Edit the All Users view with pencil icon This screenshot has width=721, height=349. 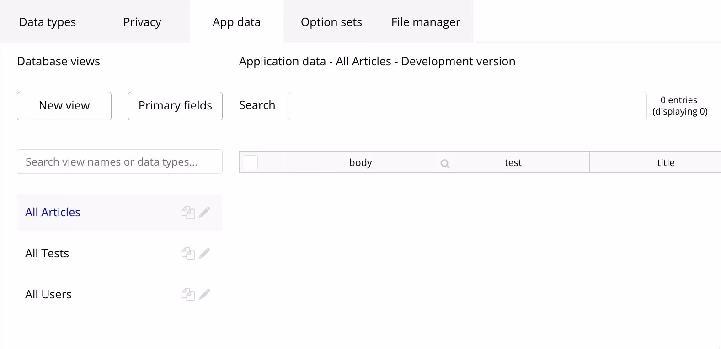coord(205,294)
